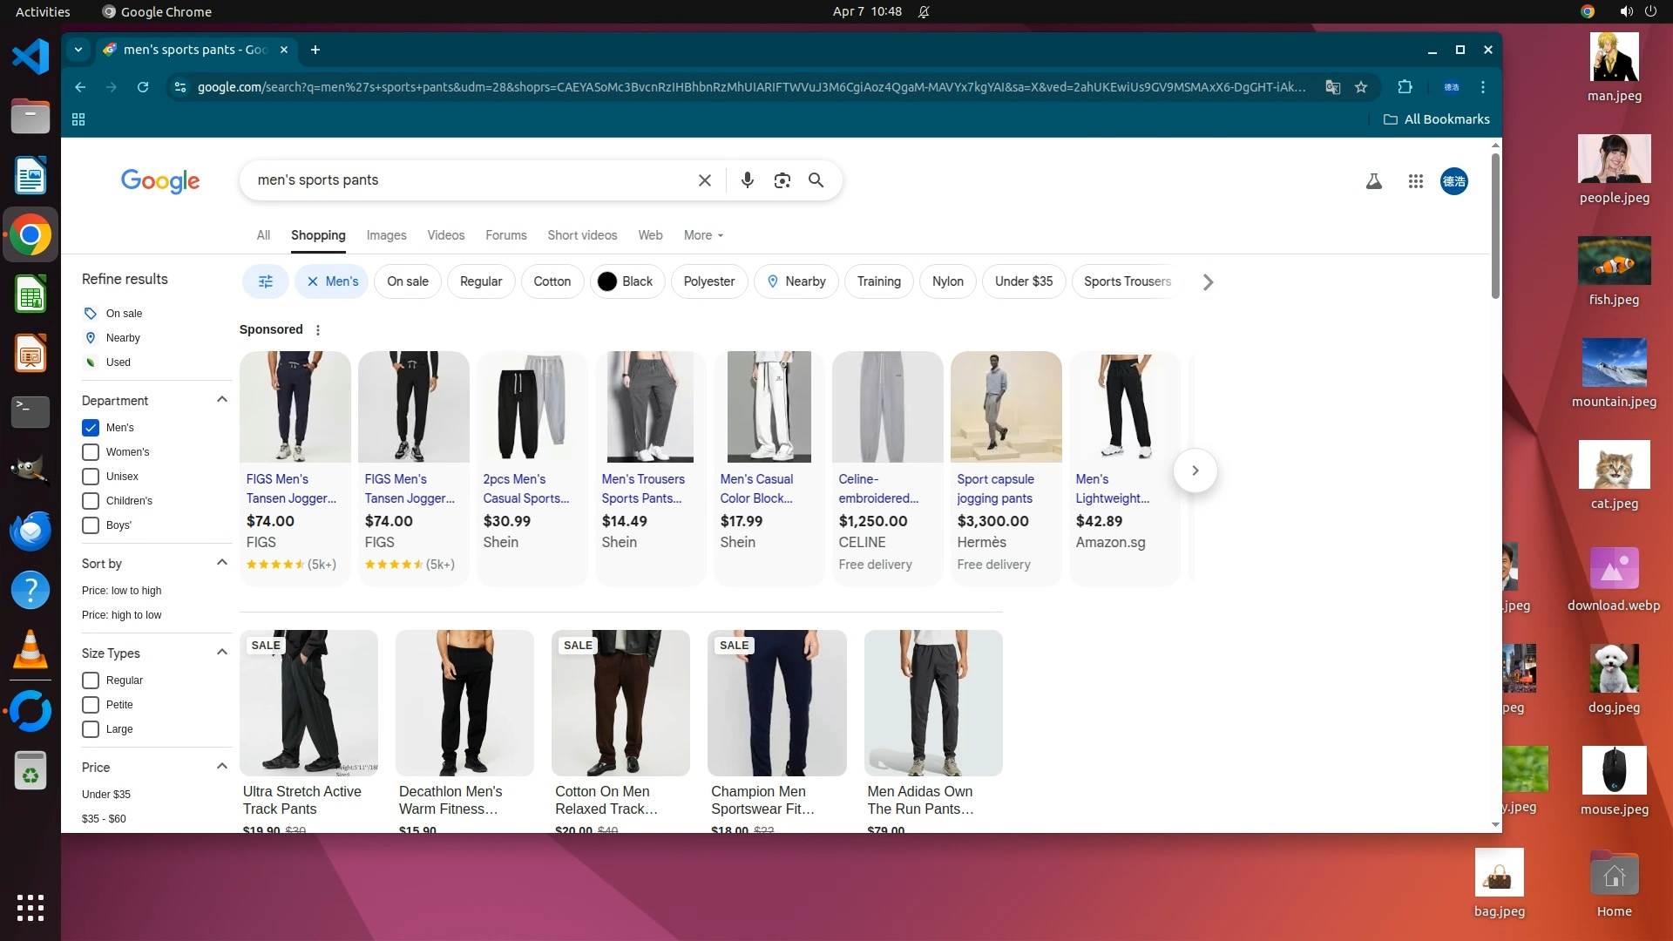Open Chrome extensions puzzle icon
Screen dimensions: 1673x941
pyautogui.click(x=1405, y=87)
